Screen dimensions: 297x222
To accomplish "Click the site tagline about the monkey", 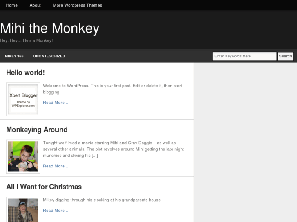I will pyautogui.click(x=27, y=40).
